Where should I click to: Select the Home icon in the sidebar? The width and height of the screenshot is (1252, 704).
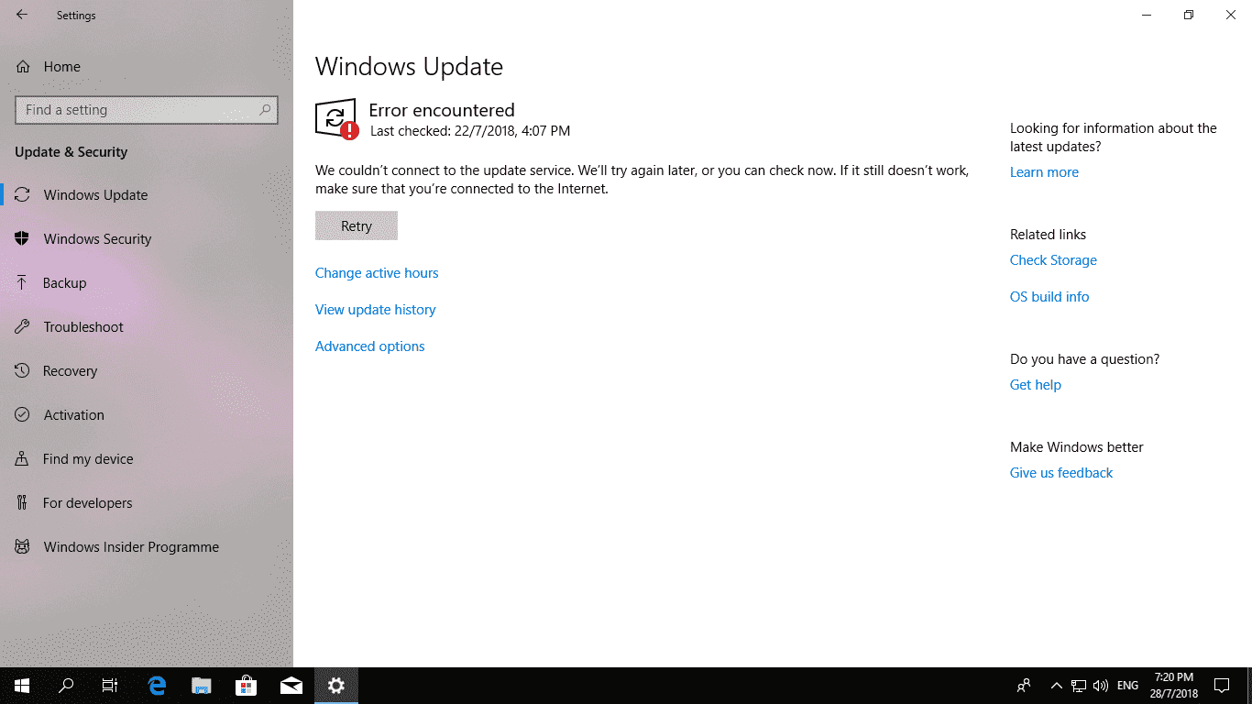click(x=23, y=66)
